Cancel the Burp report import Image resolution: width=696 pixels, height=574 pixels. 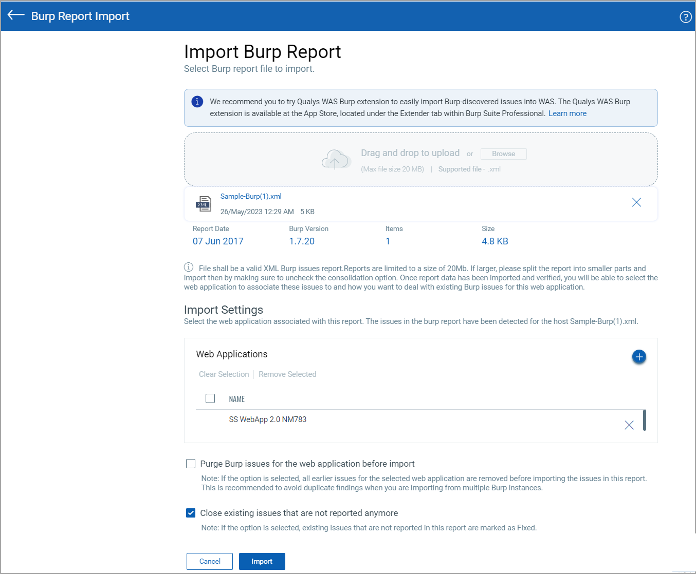(210, 561)
